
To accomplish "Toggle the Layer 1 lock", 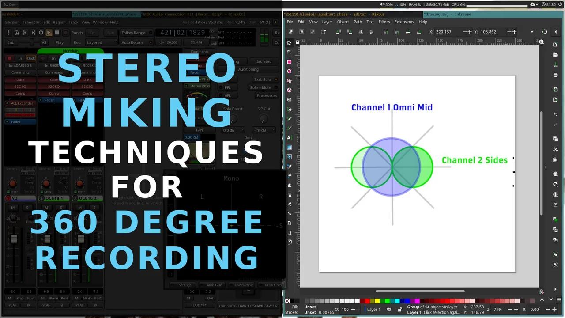I will point(400,310).
